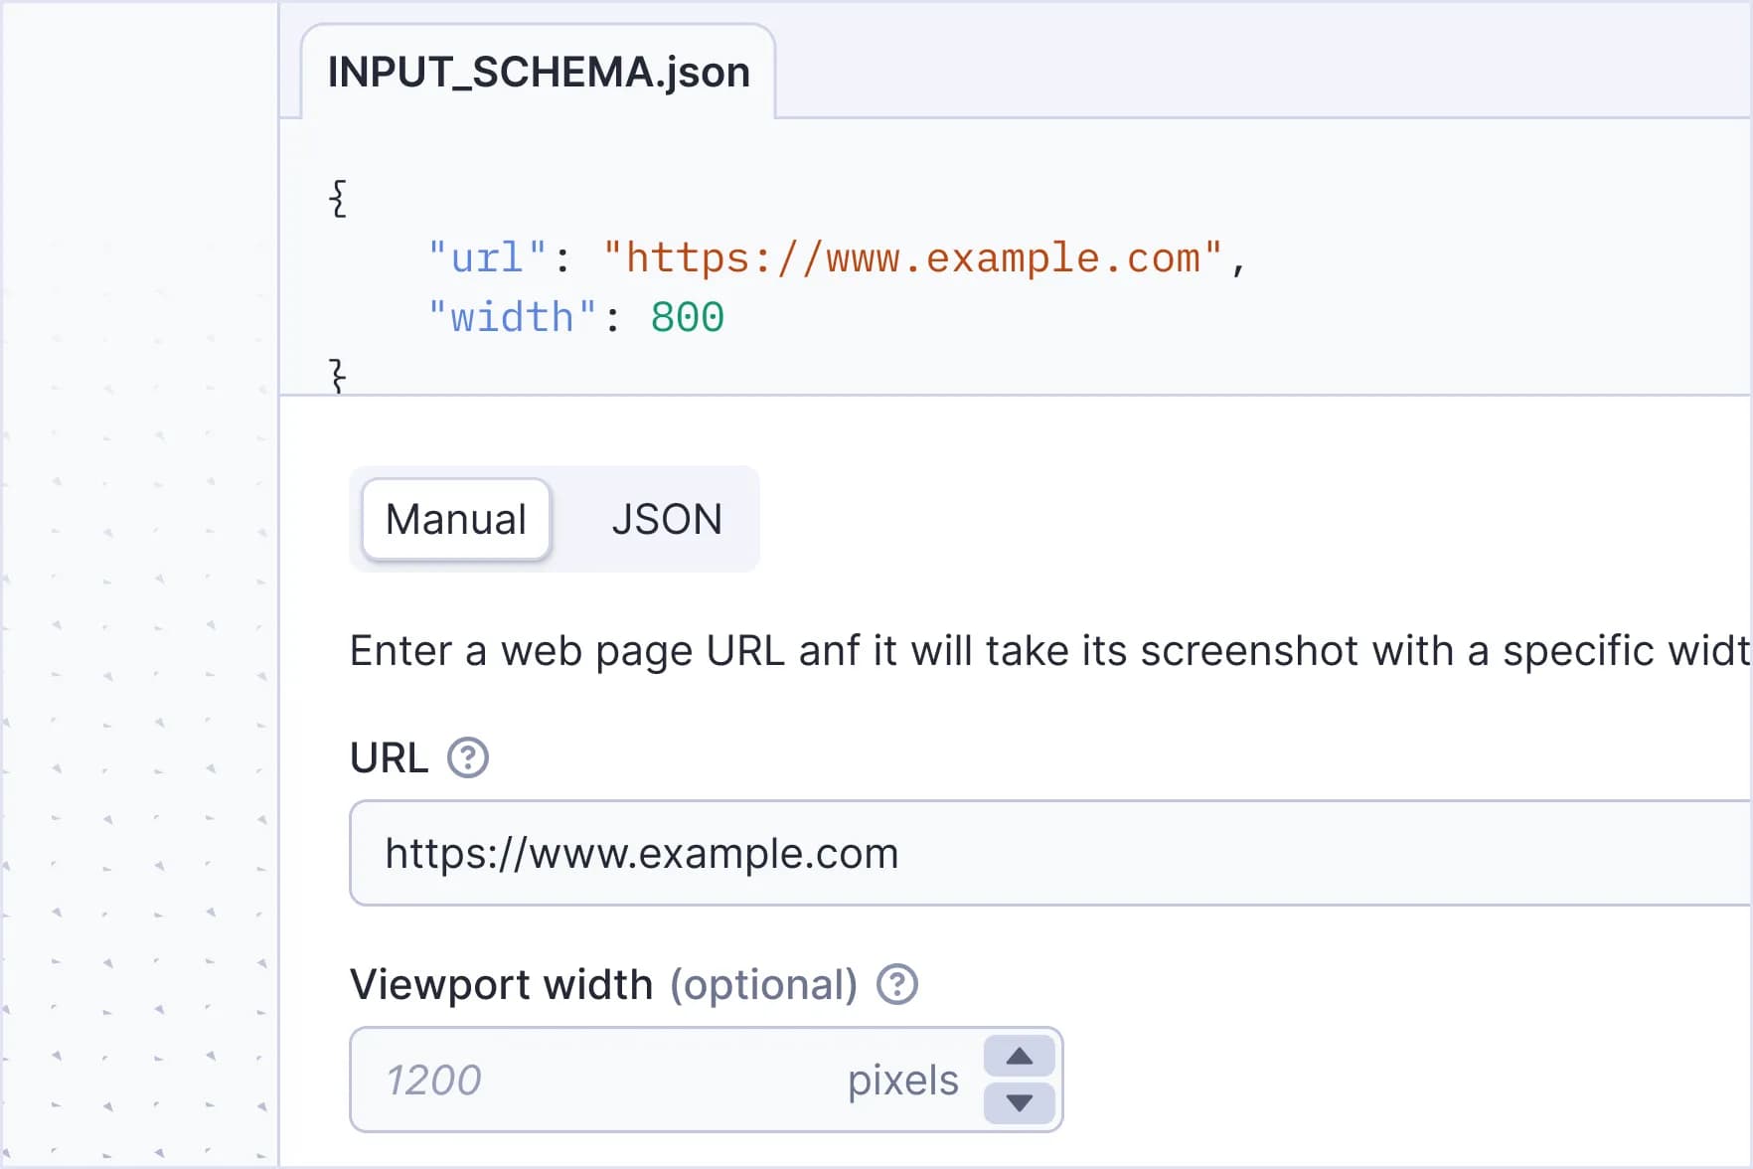Viewport: 1753px width, 1169px height.
Task: Click the URL help question mark icon
Action: pos(467,758)
